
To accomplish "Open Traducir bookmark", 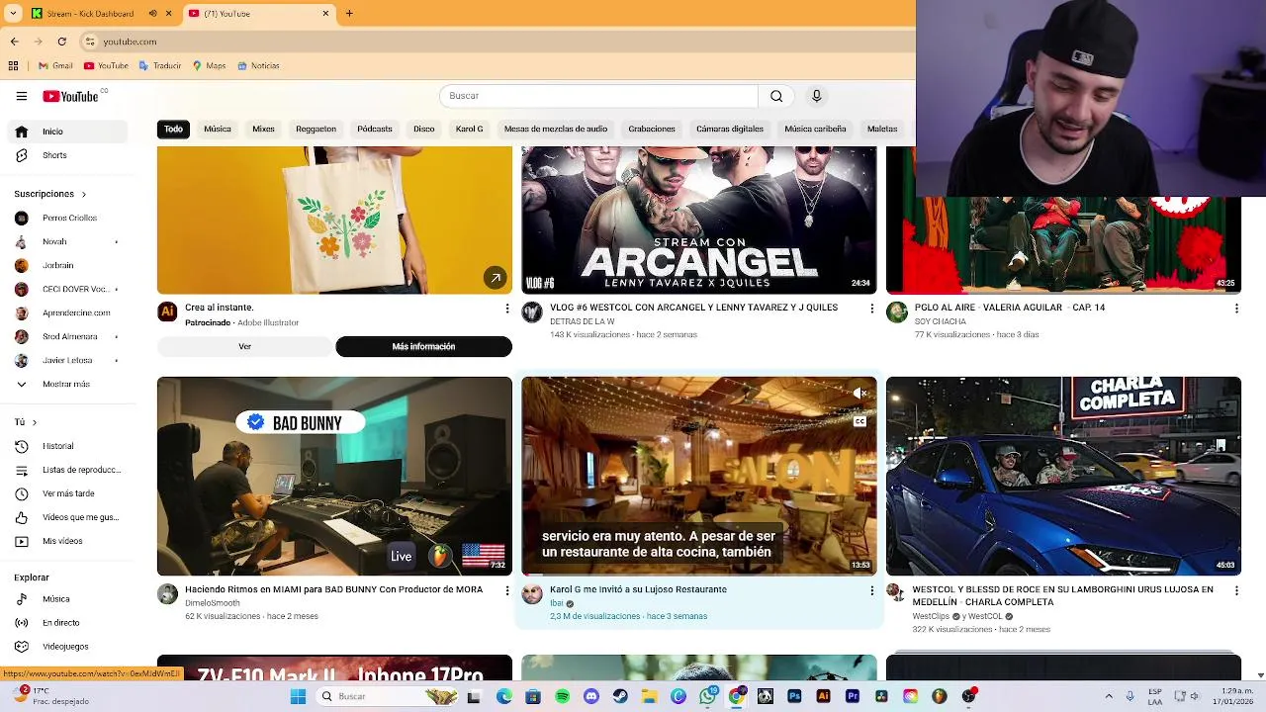I will pos(159,66).
